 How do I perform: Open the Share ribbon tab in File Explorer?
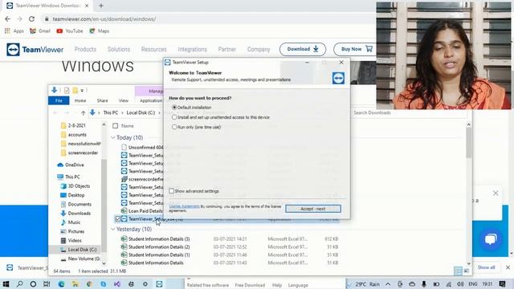tap(102, 100)
